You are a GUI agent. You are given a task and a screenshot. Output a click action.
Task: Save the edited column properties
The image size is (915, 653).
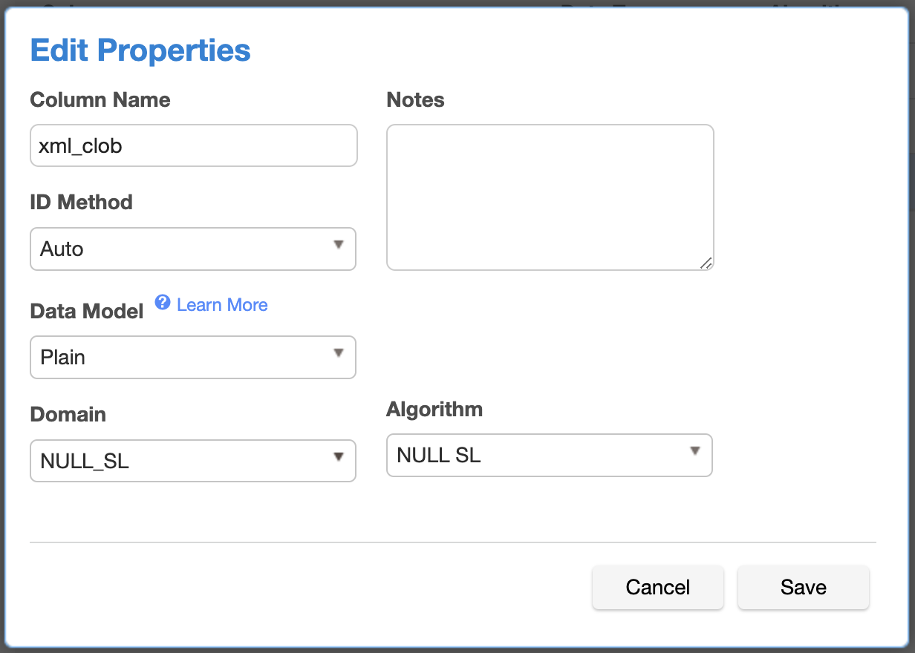803,587
